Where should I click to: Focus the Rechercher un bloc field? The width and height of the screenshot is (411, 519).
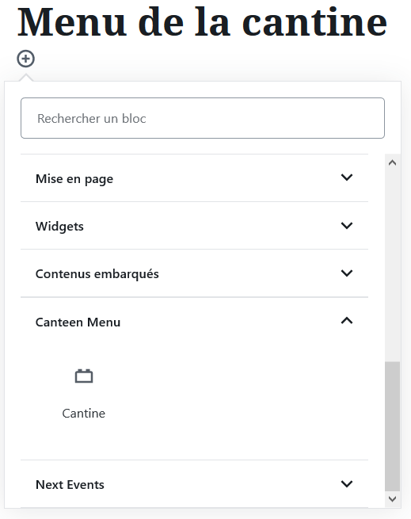pyautogui.click(x=203, y=118)
